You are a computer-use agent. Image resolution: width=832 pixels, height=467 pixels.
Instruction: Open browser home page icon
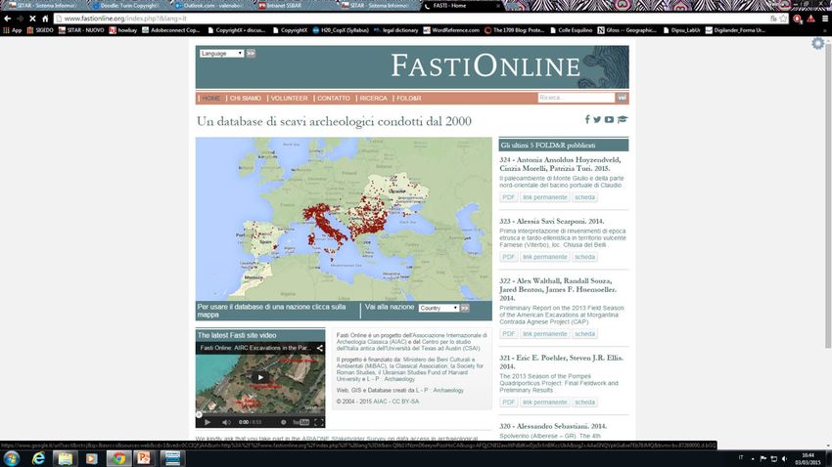point(45,19)
